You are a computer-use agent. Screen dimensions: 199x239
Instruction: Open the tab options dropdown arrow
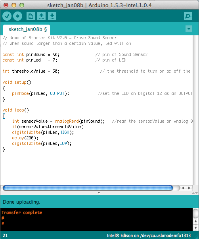tap(189, 29)
